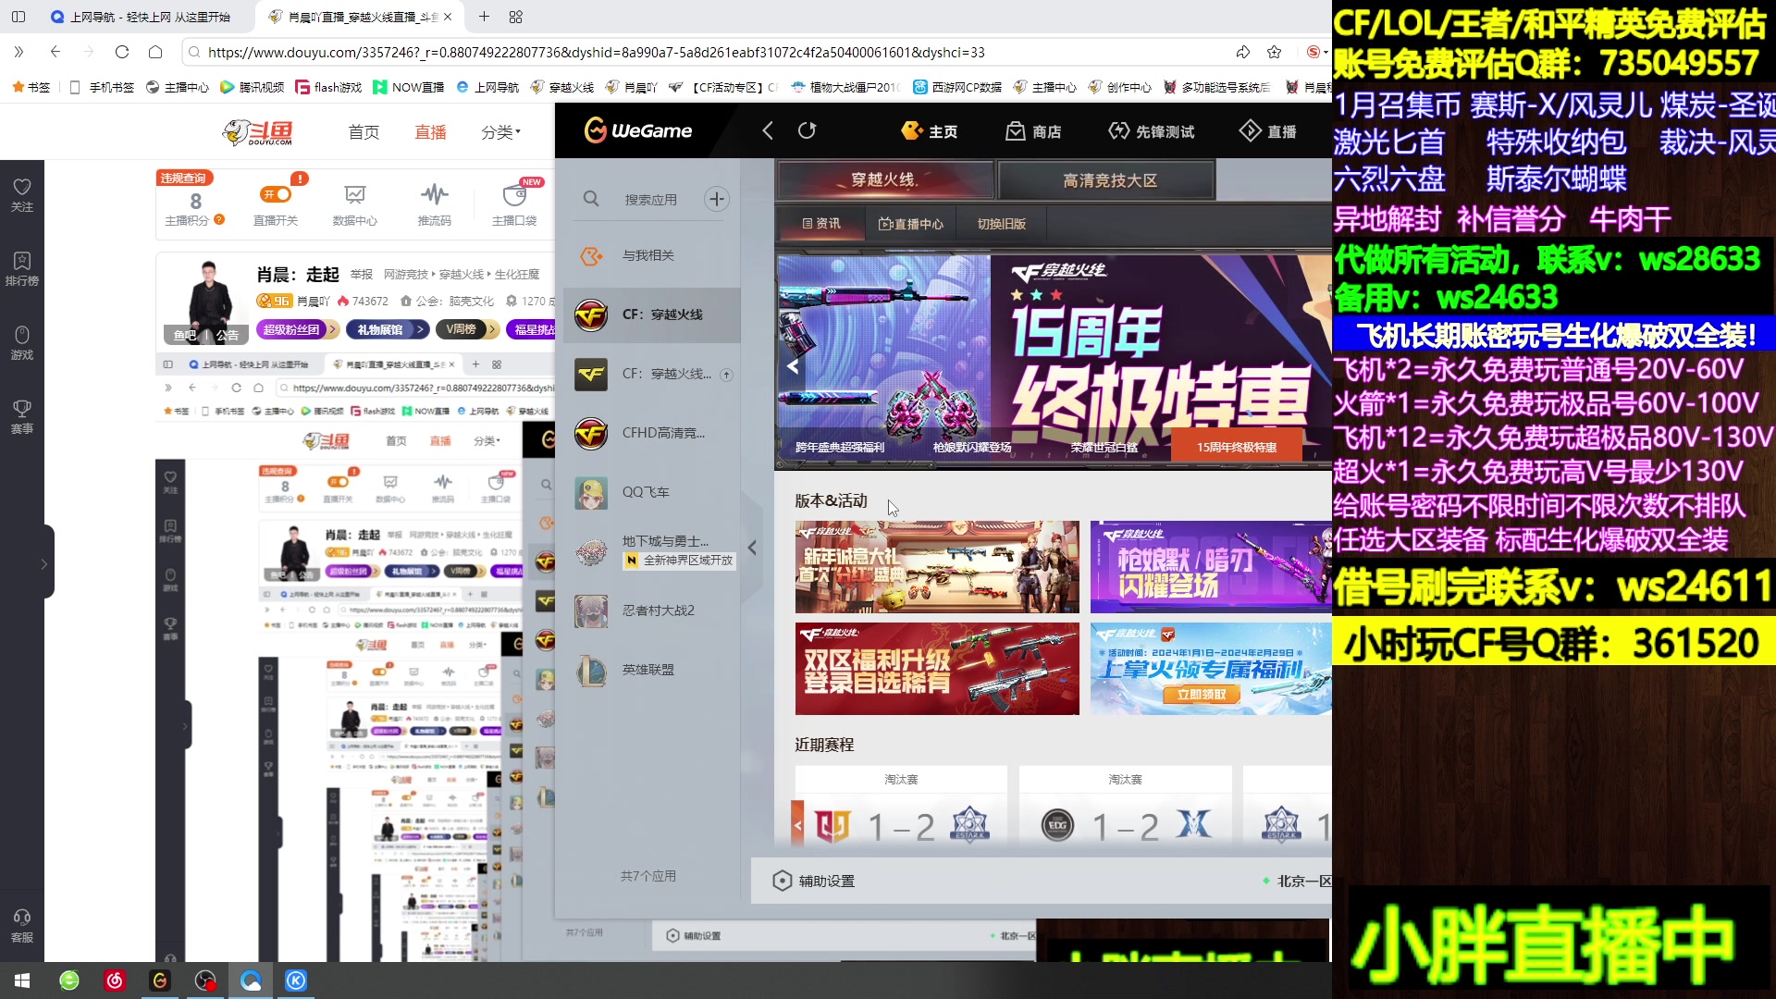Go to the Douyu 直播 link
This screenshot has height=999, width=1776.
430,132
